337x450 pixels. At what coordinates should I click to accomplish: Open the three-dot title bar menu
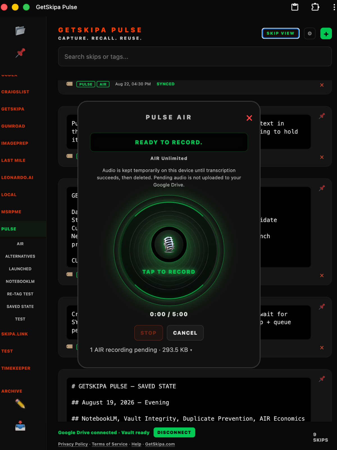point(334,7)
